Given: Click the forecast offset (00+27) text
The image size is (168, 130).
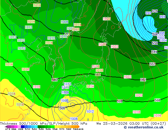Looking at the screenshot, I should coord(158,124).
